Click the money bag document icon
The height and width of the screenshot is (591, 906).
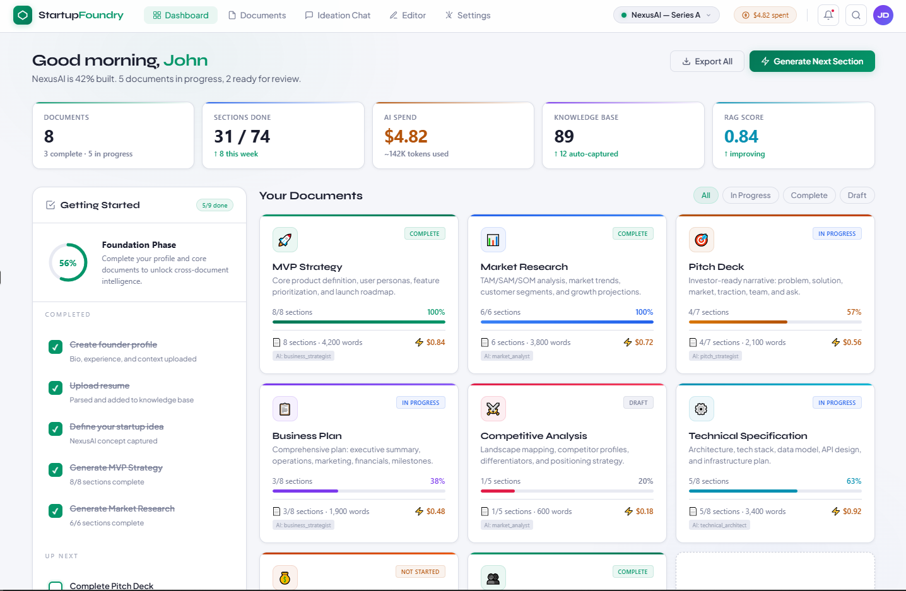tap(285, 578)
